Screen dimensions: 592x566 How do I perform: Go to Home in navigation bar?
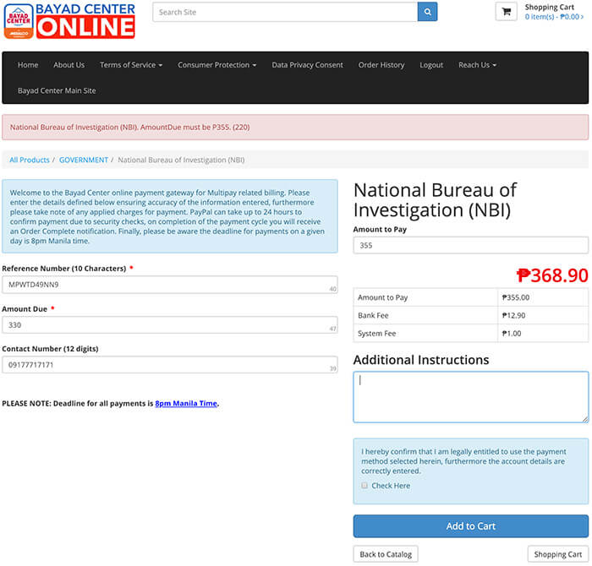coord(28,65)
